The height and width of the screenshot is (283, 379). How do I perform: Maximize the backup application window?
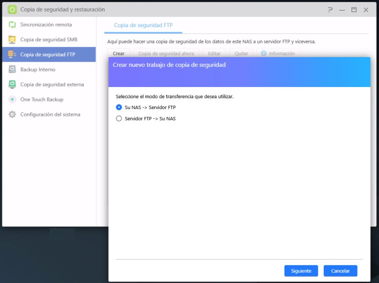click(354, 9)
